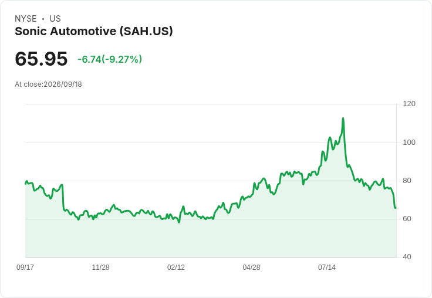
Task: Click the 11/28 date axis label
Action: 100,267
